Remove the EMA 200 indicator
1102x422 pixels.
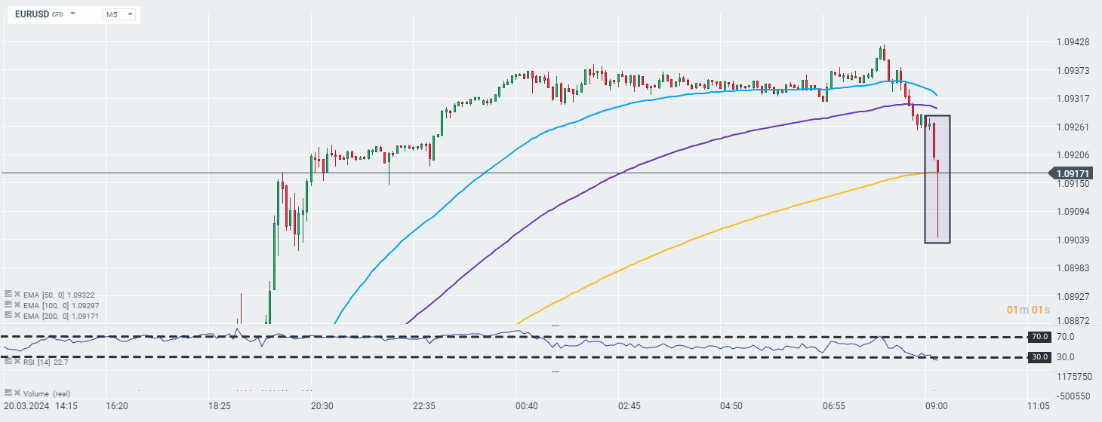coord(17,316)
